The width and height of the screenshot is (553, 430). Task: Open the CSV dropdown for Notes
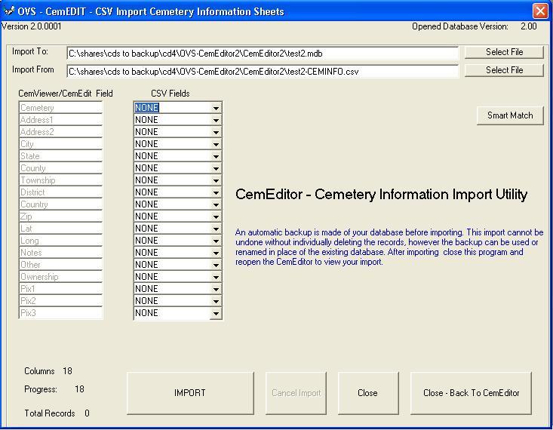pyautogui.click(x=216, y=253)
